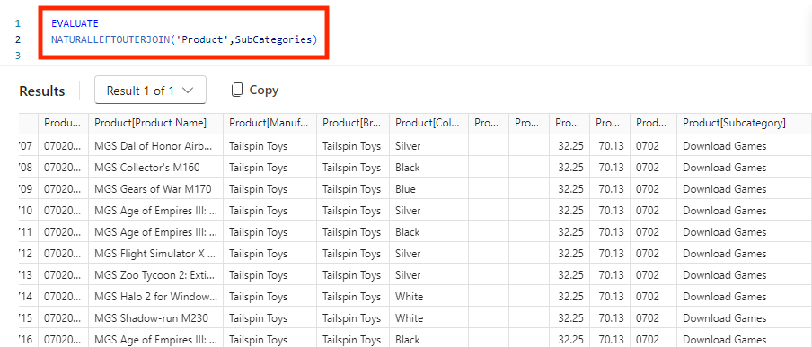Click the Product[Col... column header

(x=428, y=123)
